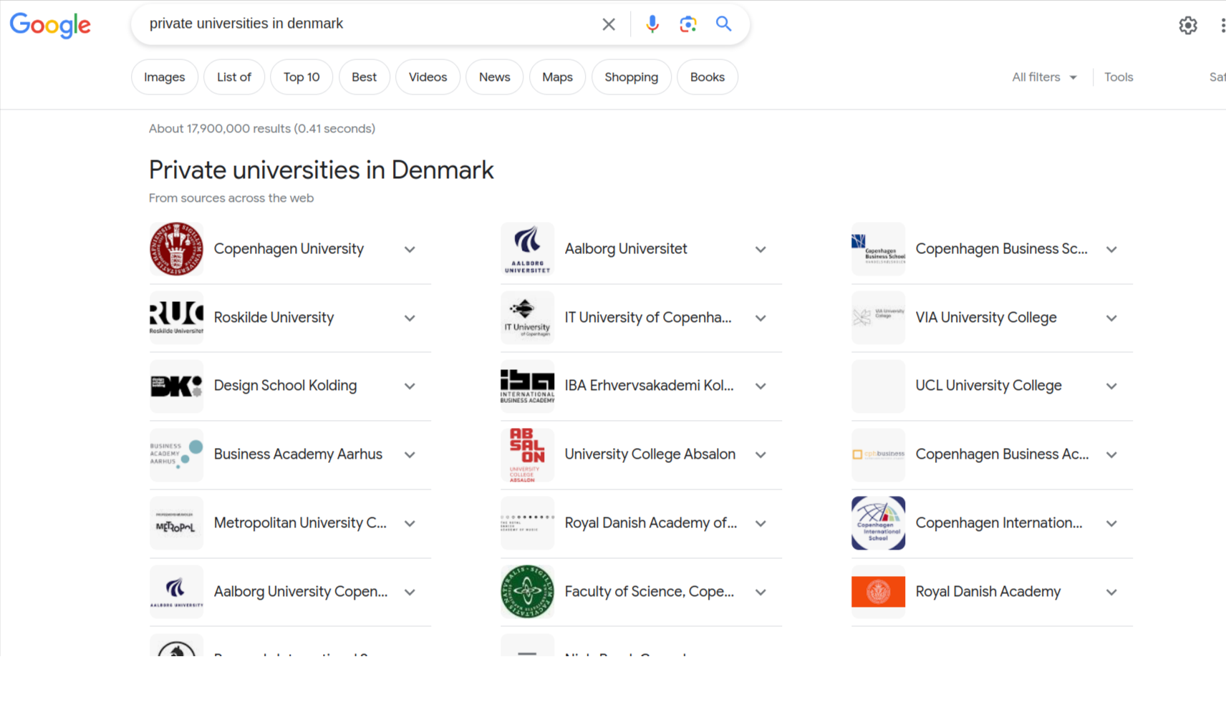Image resolution: width=1226 pixels, height=702 pixels.
Task: Click the blue search magnifier icon
Action: pyautogui.click(x=724, y=24)
